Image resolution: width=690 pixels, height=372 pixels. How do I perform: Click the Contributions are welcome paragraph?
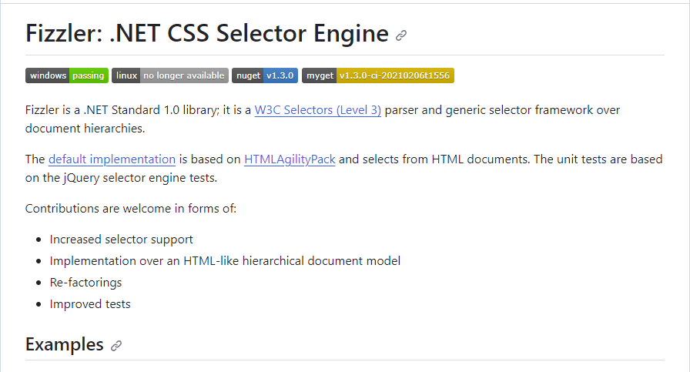[131, 209]
